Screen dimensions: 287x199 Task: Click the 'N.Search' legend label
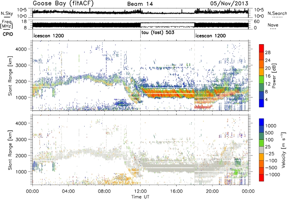coord(277,14)
